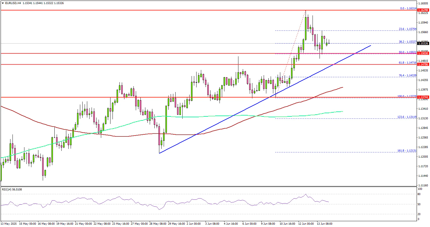The height and width of the screenshot is (227, 430).
Task: Click the black current price tag 1.15326
Action: pyautogui.click(x=422, y=44)
